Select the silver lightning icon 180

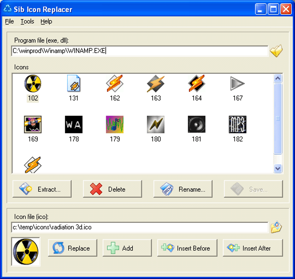(x=156, y=124)
